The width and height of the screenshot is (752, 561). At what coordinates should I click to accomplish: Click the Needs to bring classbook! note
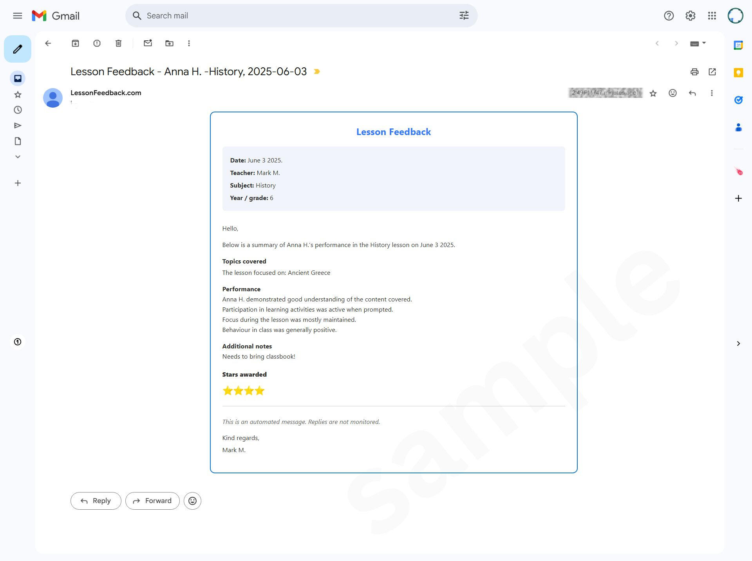tap(259, 356)
